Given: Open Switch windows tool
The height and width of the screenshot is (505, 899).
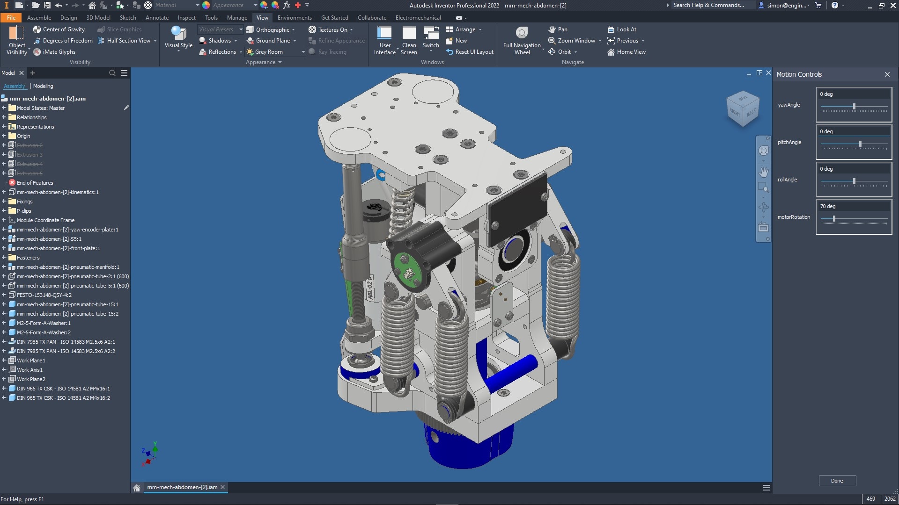Looking at the screenshot, I should tap(431, 39).
